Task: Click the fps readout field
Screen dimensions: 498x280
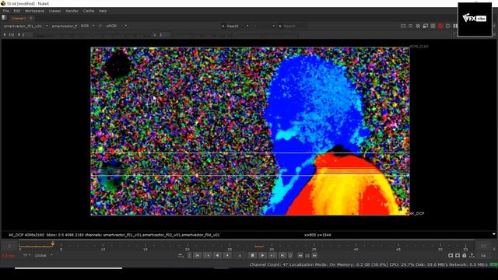Action: [x=9, y=256]
